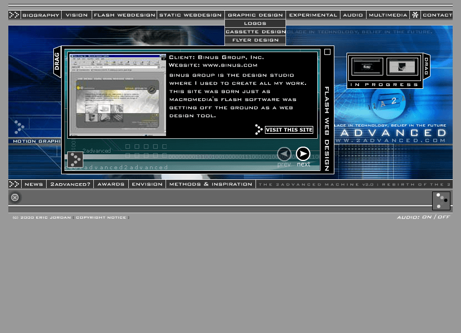
Task: Click the left Drag handle of portfolio window
Action: (x=57, y=62)
